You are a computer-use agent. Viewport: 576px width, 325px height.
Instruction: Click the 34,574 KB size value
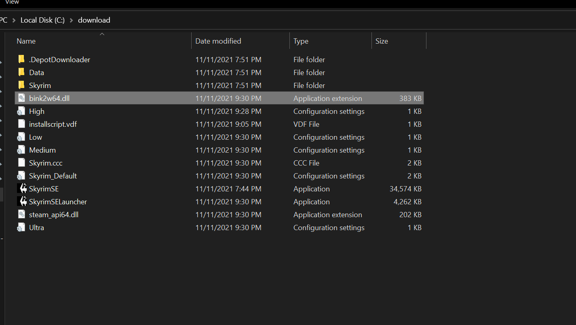click(405, 189)
